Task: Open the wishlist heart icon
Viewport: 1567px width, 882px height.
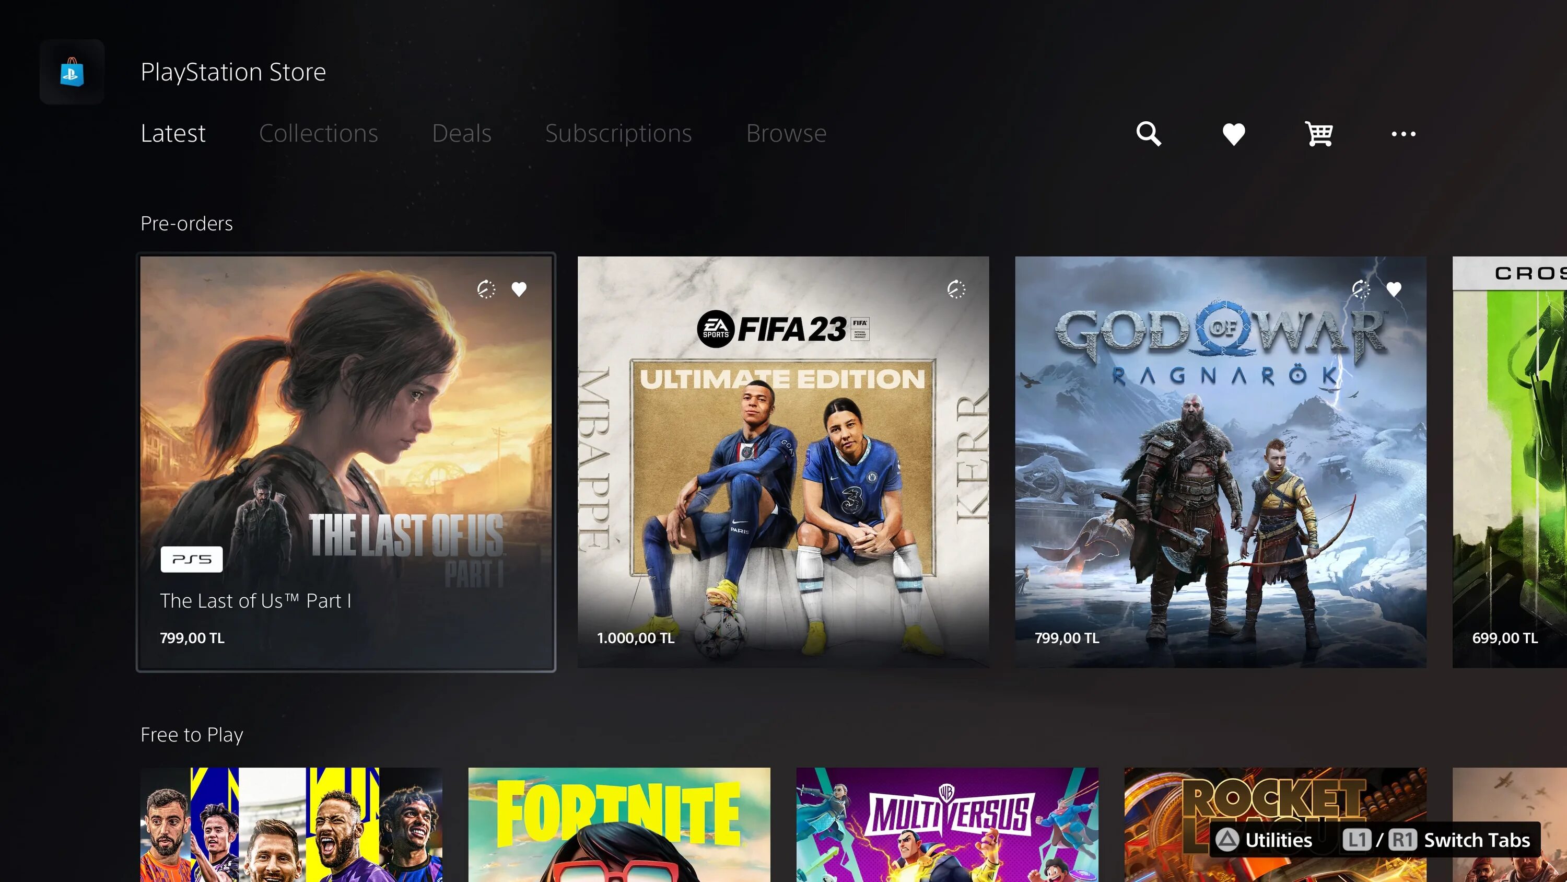Action: click(x=1233, y=134)
